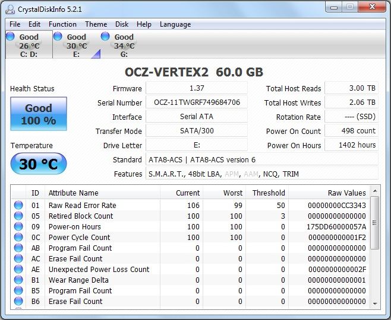Click status orb for AC Erase Fail Count
Image resolution: width=391 pixels, height=320 pixels.
coord(18,258)
